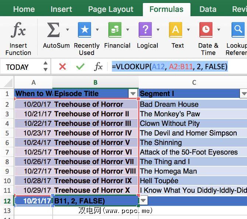Click the AutoSum sigma icon
This screenshot has height=219, width=247.
53,30
